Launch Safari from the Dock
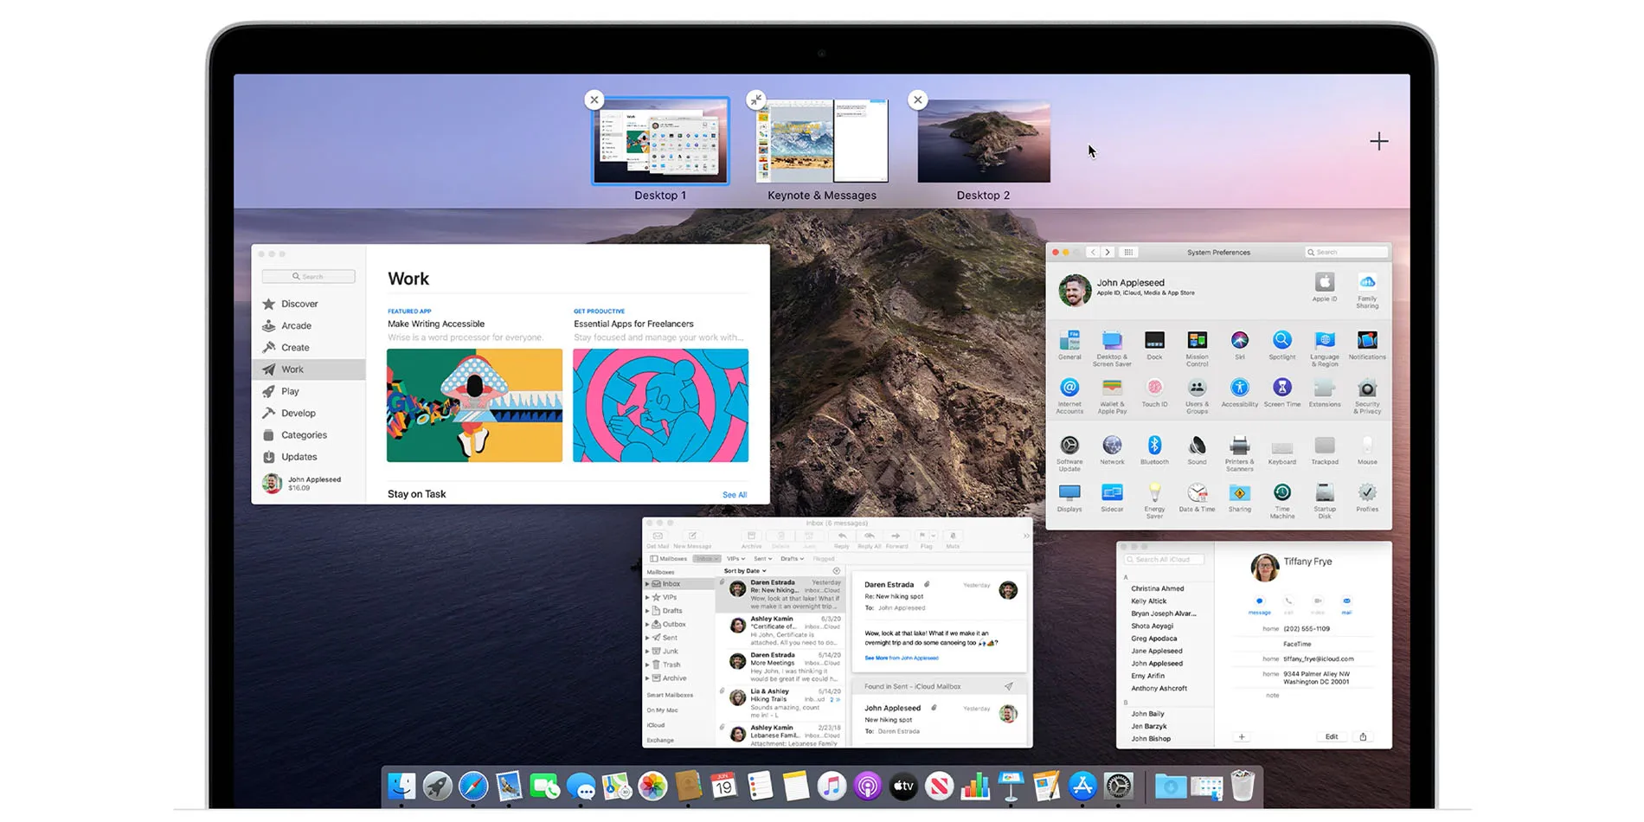This screenshot has width=1644, height=822. point(473,786)
